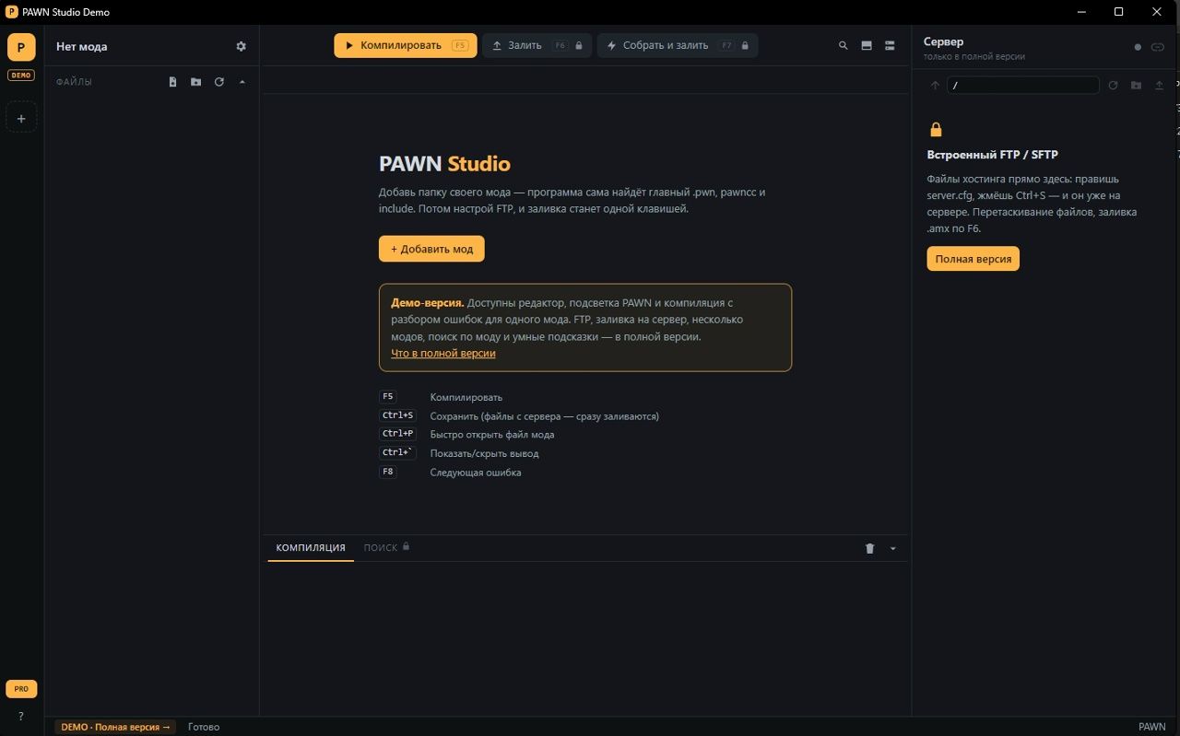Maximize the PAWN Studio Demo window
Image resolution: width=1180 pixels, height=736 pixels.
pyautogui.click(x=1118, y=12)
